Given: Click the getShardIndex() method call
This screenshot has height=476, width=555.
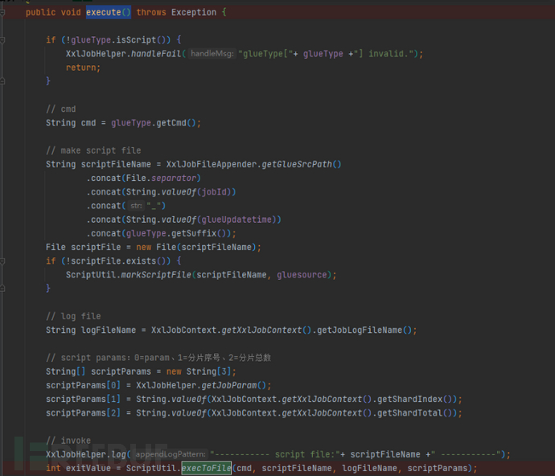Looking at the screenshot, I should 414,399.
